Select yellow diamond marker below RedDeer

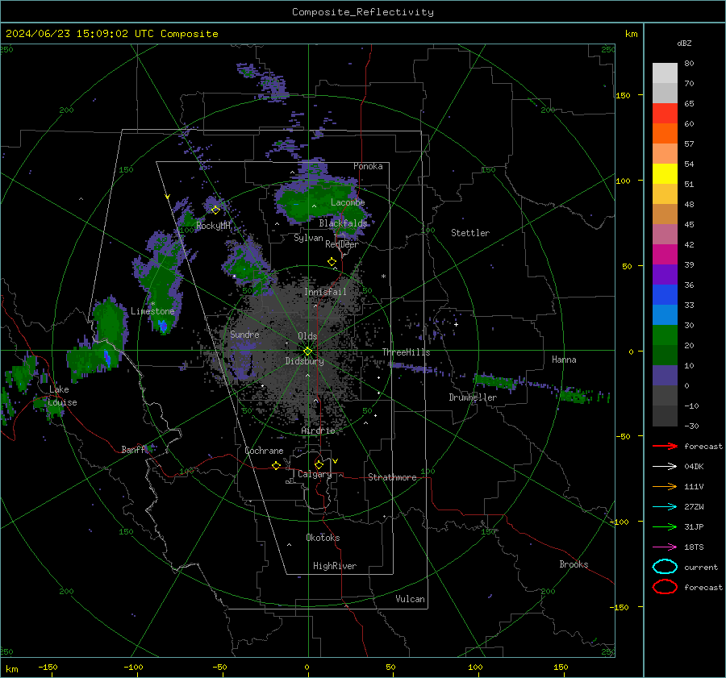click(x=332, y=262)
